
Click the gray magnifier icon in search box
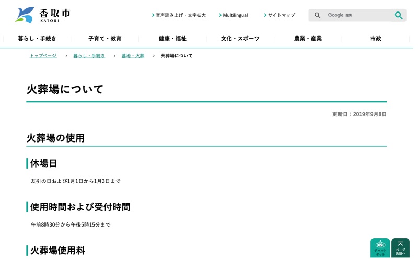point(317,15)
